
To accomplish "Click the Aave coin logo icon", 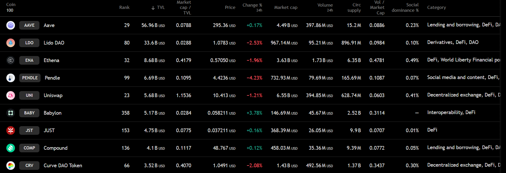I will (x=11, y=25).
